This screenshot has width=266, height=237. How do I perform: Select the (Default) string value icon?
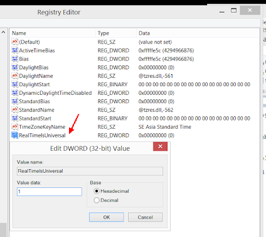14,42
